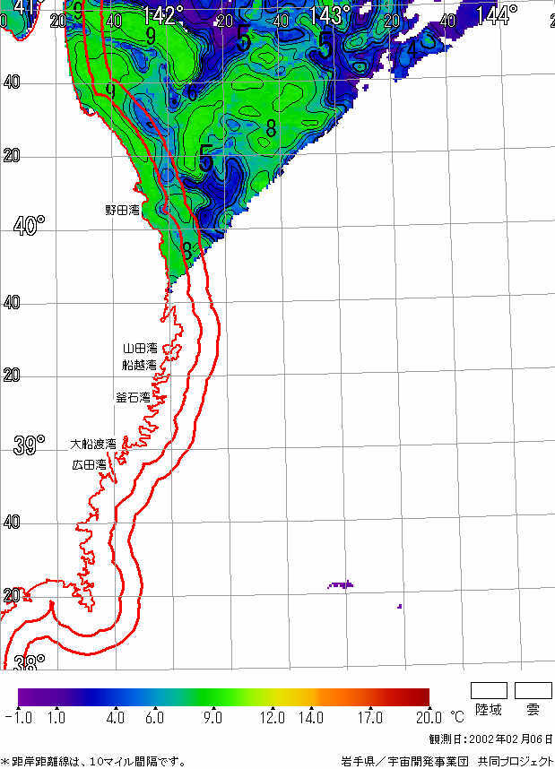Click the 6.0 scale value
555x769 pixels.
coord(154,718)
